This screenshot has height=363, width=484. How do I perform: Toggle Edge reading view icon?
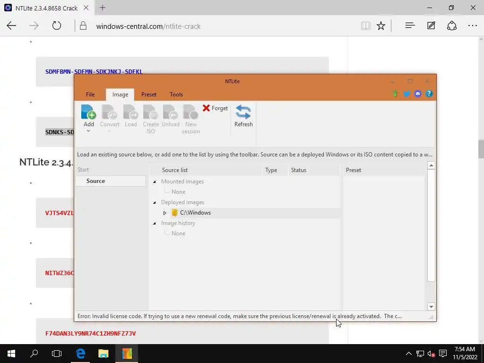365,26
